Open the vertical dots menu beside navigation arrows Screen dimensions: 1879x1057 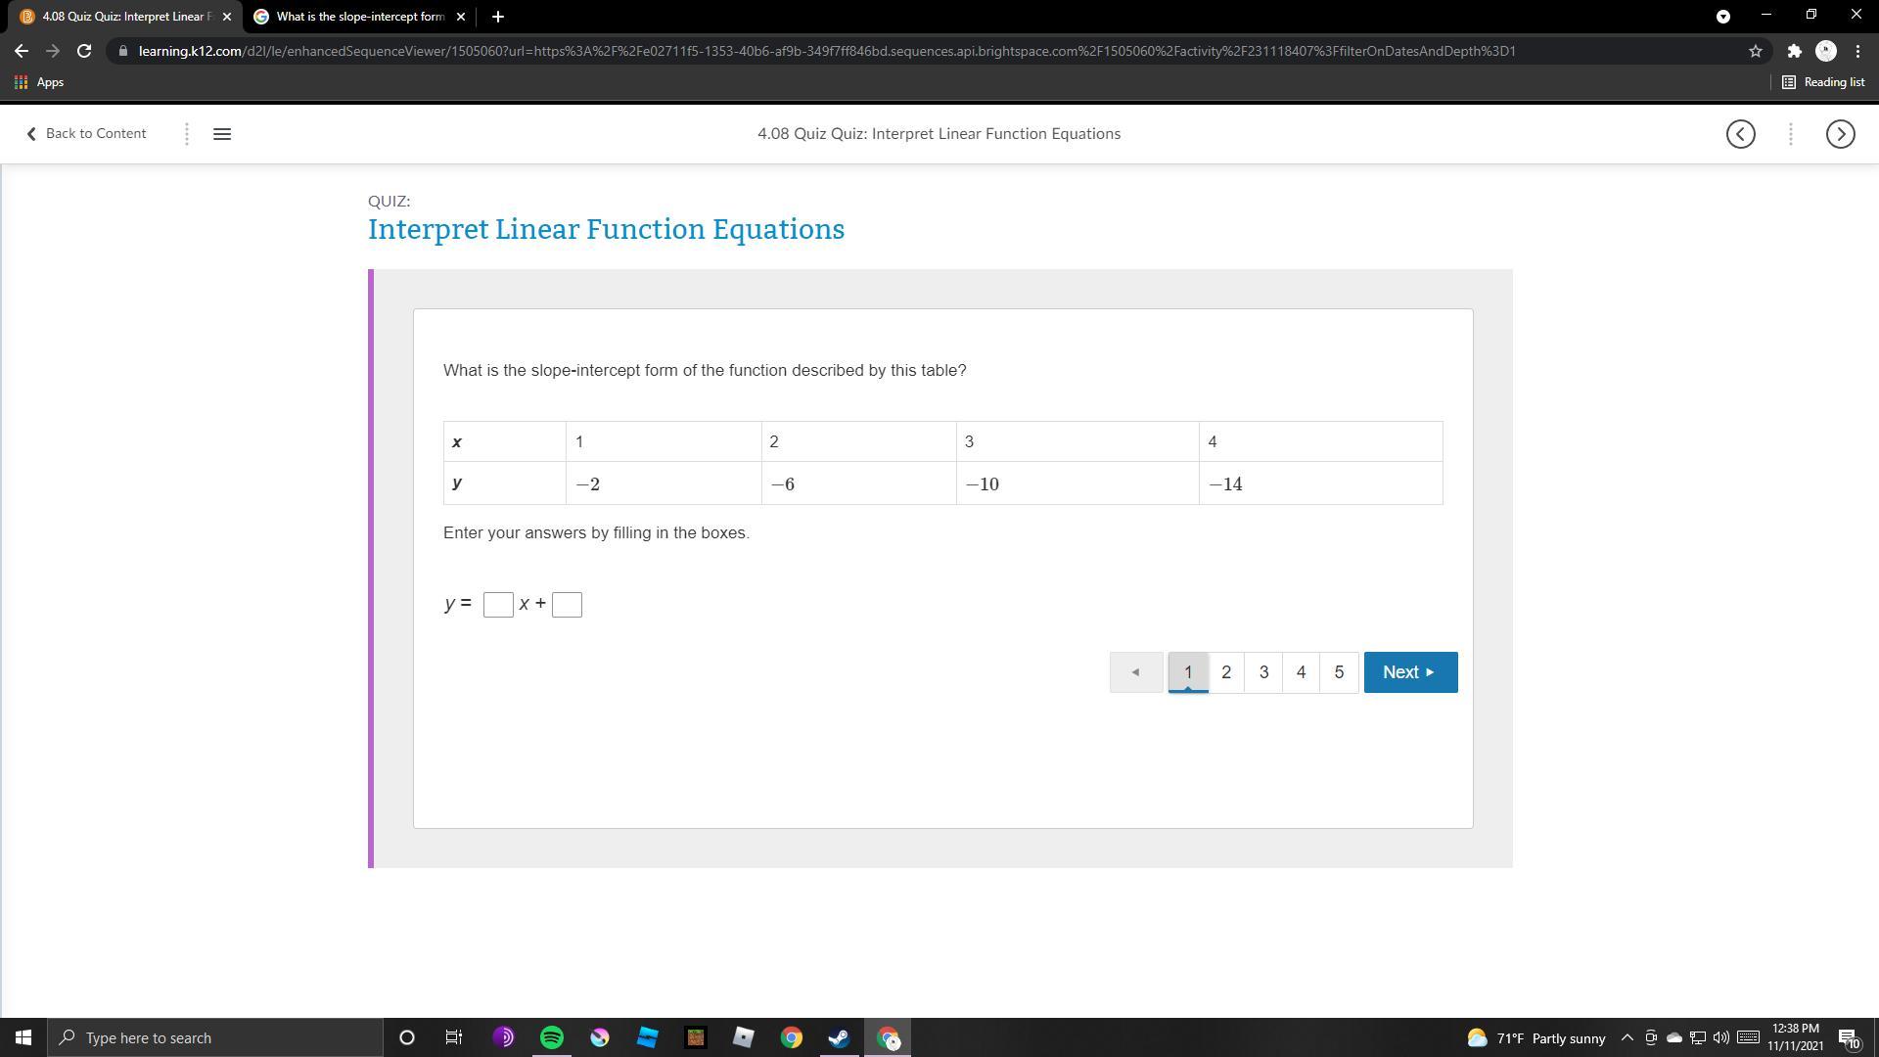[x=1790, y=134]
